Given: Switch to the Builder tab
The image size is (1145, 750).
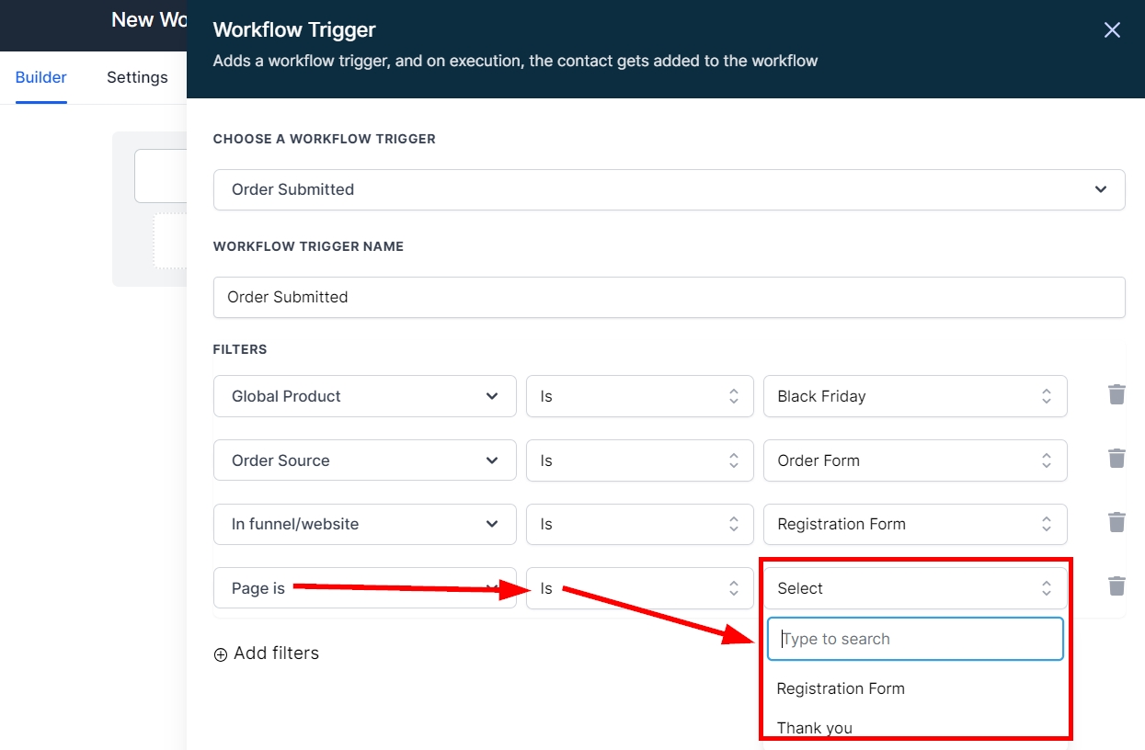Looking at the screenshot, I should point(41,77).
